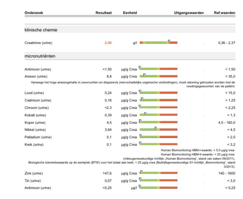
Task: Click the Arseen result value 8,8
Action: click(109, 77)
